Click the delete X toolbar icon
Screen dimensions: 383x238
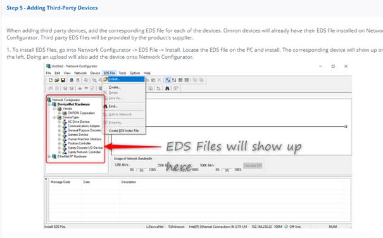[x=160, y=80]
